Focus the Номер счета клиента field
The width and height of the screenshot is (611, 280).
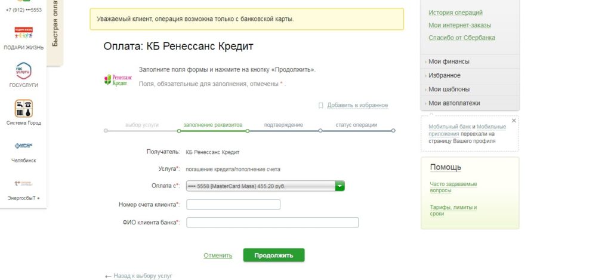233,204
